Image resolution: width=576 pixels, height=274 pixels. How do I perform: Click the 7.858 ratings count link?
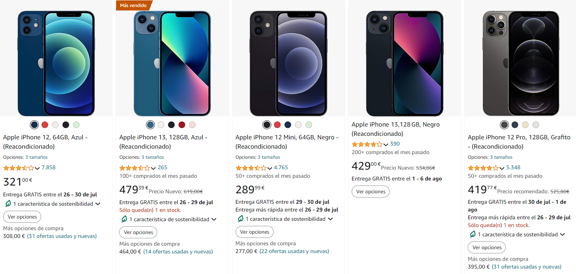pyautogui.click(x=49, y=167)
